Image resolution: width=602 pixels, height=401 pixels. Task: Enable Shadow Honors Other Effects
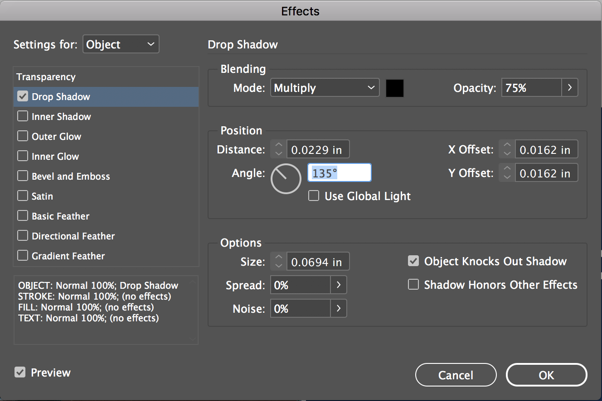[413, 285]
